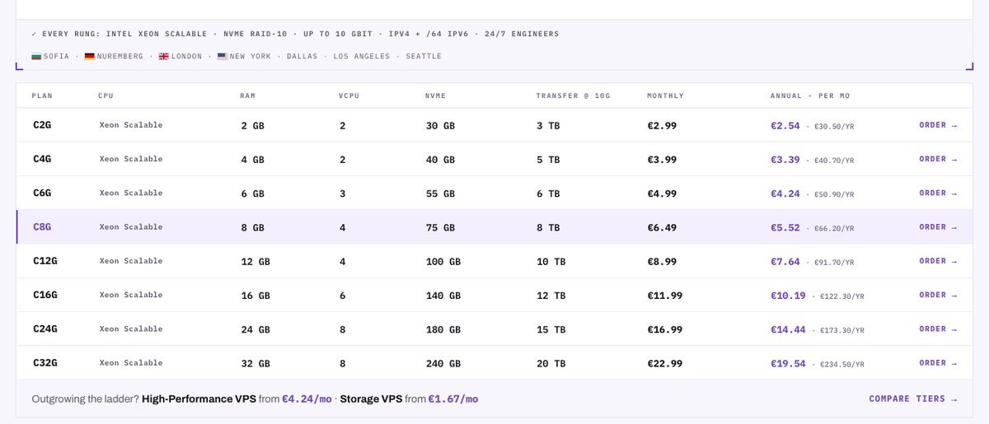Screen dimensions: 989x424
Task: Click the C24G plan name
Action: (45, 329)
